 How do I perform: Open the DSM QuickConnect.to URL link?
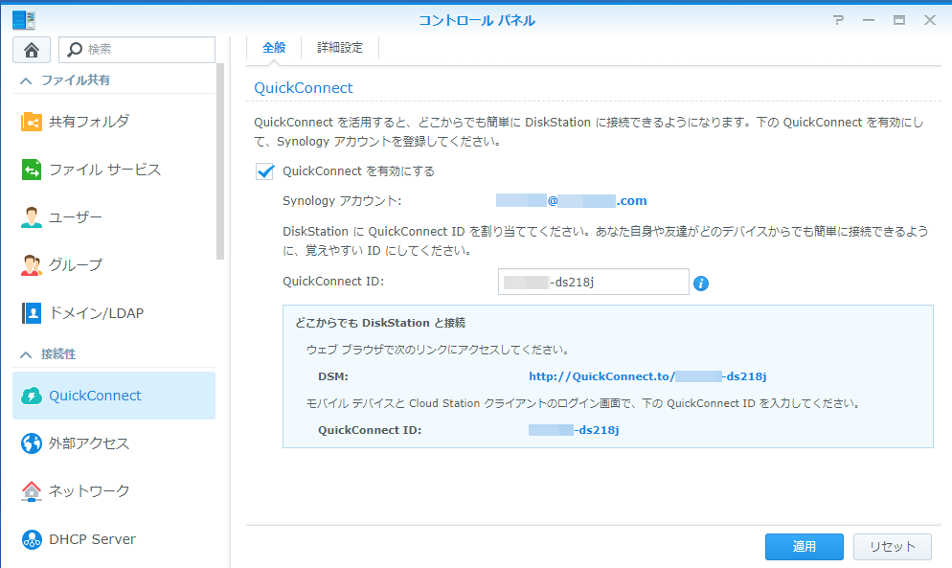[647, 376]
